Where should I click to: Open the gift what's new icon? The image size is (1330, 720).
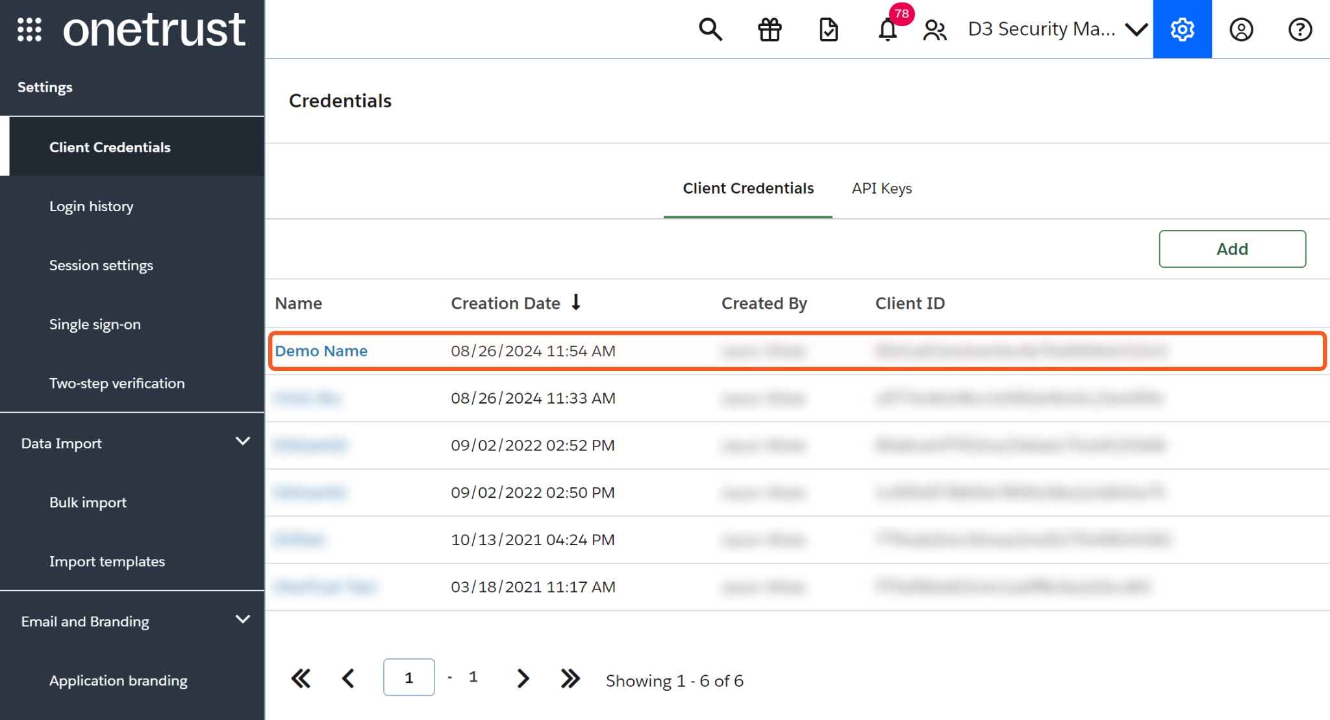click(770, 30)
